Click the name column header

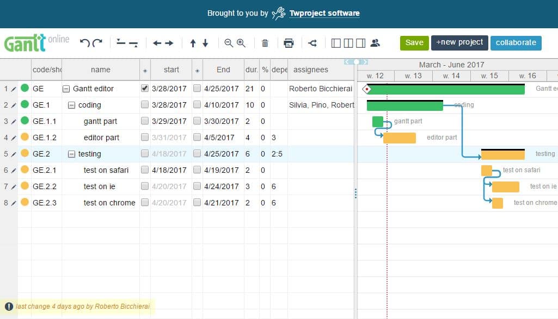(100, 70)
